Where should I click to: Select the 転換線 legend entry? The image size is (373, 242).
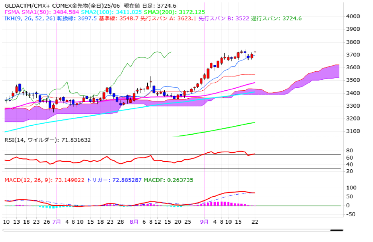click(67, 18)
